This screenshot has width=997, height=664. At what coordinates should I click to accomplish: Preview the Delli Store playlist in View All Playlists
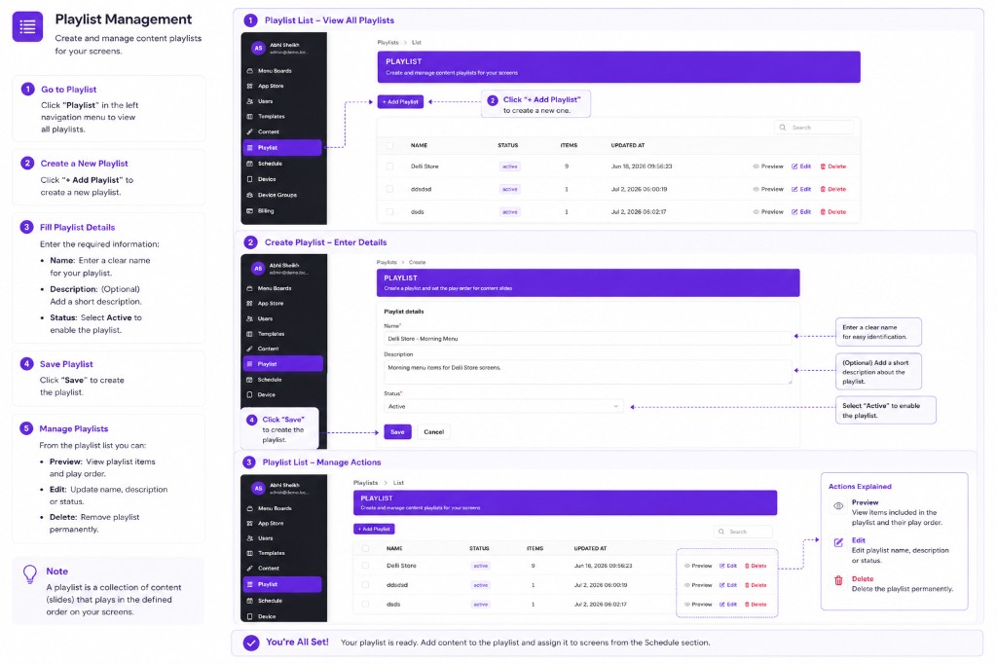768,166
